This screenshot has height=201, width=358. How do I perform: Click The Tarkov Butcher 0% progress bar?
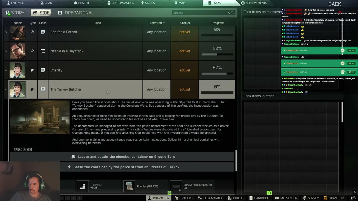click(x=217, y=93)
